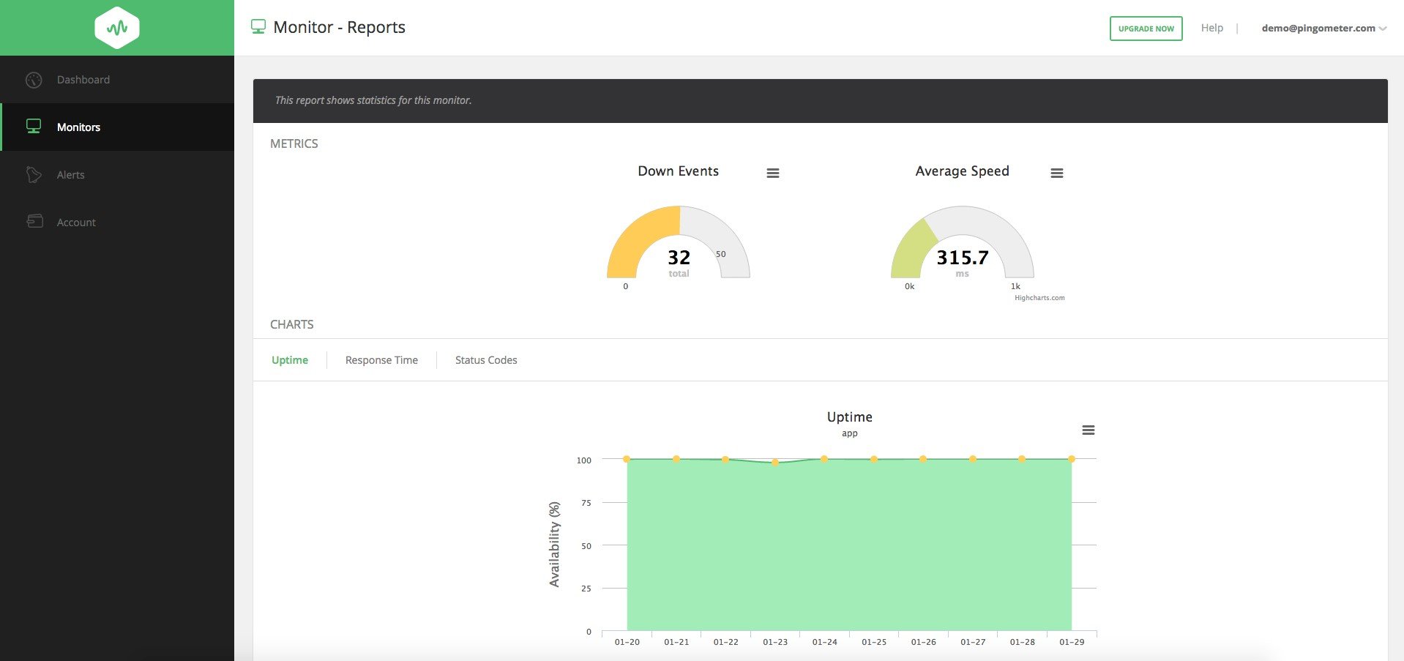Click the Monitors screen icon in sidebar
Viewport: 1404px width, 661px height.
pyautogui.click(x=34, y=127)
